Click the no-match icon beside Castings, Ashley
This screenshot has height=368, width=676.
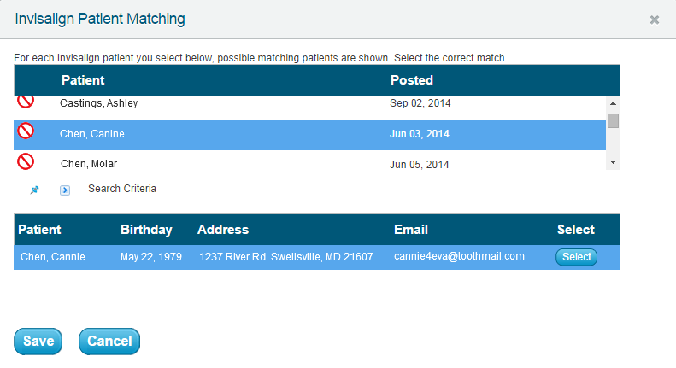tap(26, 102)
